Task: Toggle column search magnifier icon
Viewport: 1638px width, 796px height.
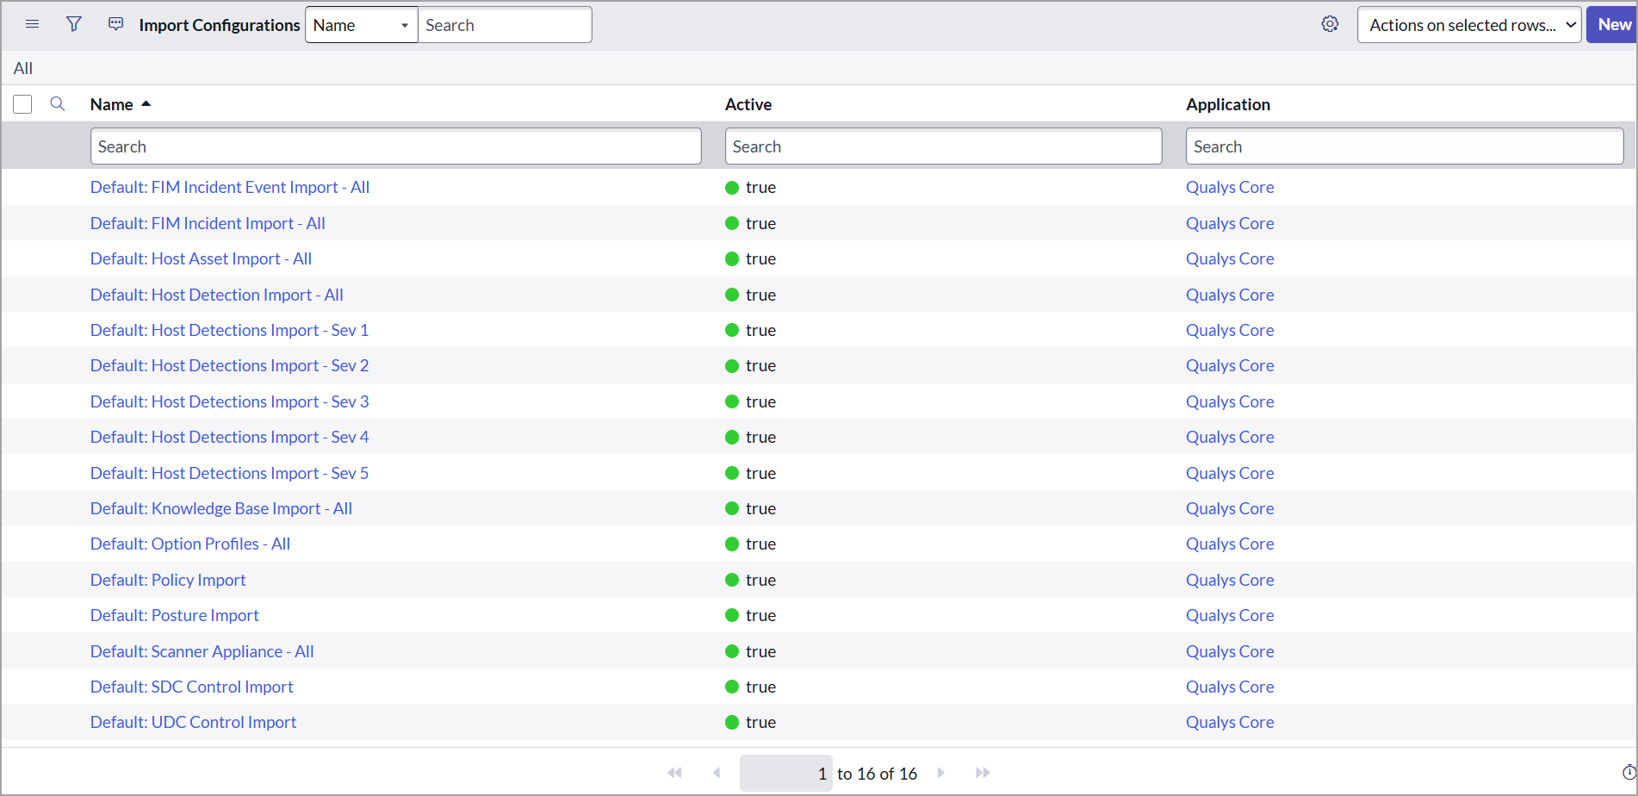Action: click(58, 104)
